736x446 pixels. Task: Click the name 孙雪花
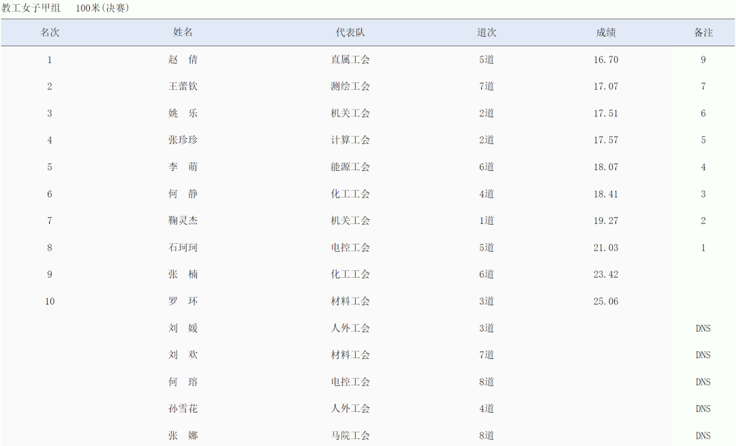tap(183, 409)
